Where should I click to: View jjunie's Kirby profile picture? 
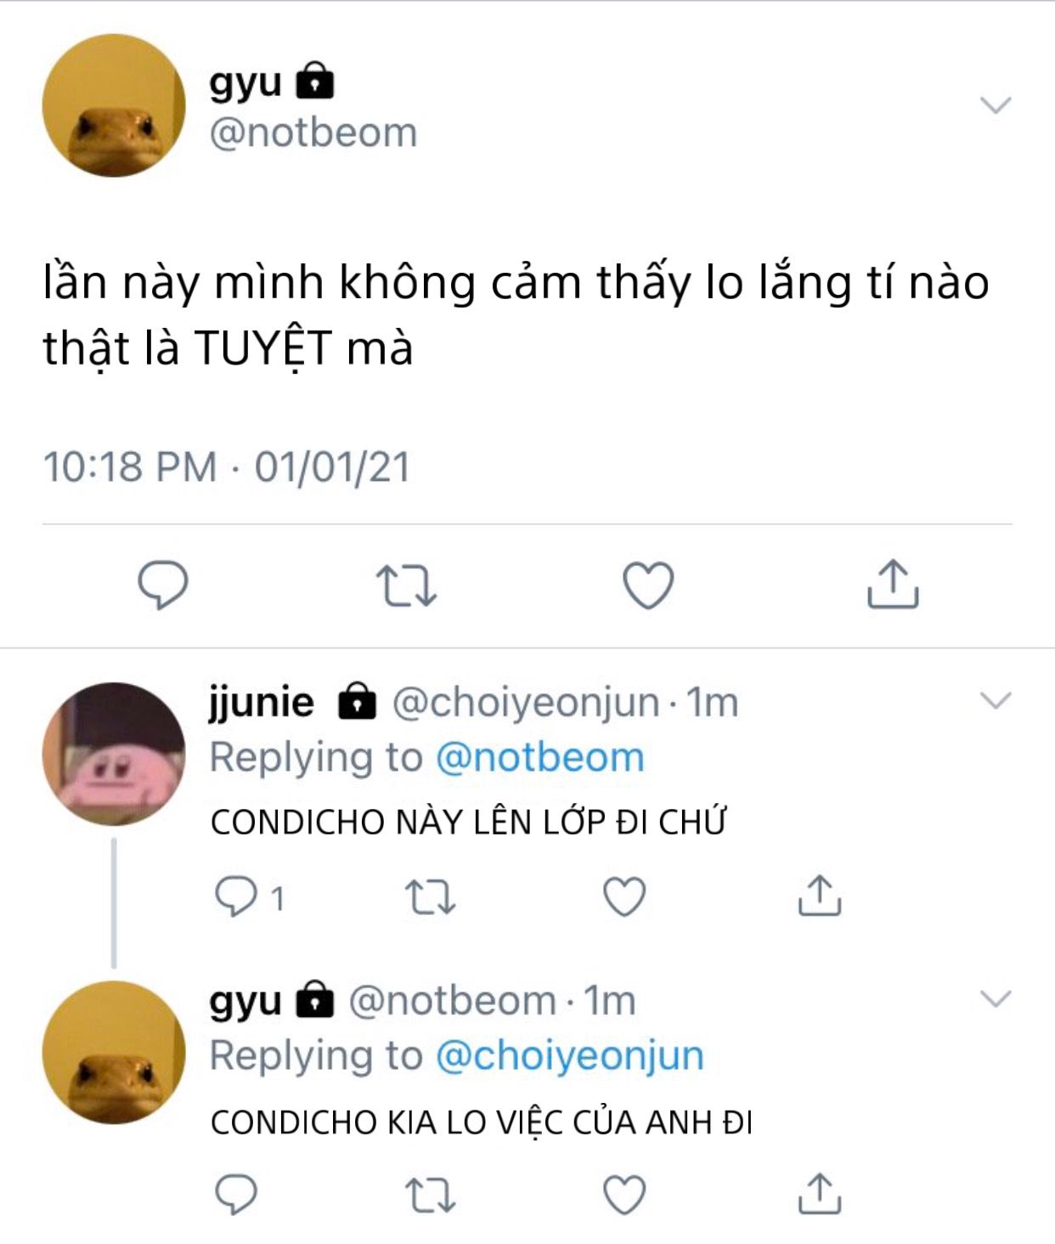coord(114,754)
